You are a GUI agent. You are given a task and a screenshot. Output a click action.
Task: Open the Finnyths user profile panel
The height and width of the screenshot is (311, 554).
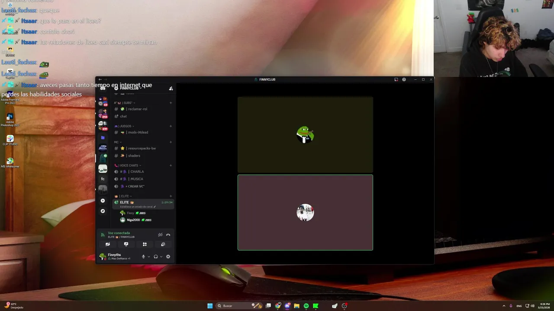click(x=119, y=257)
